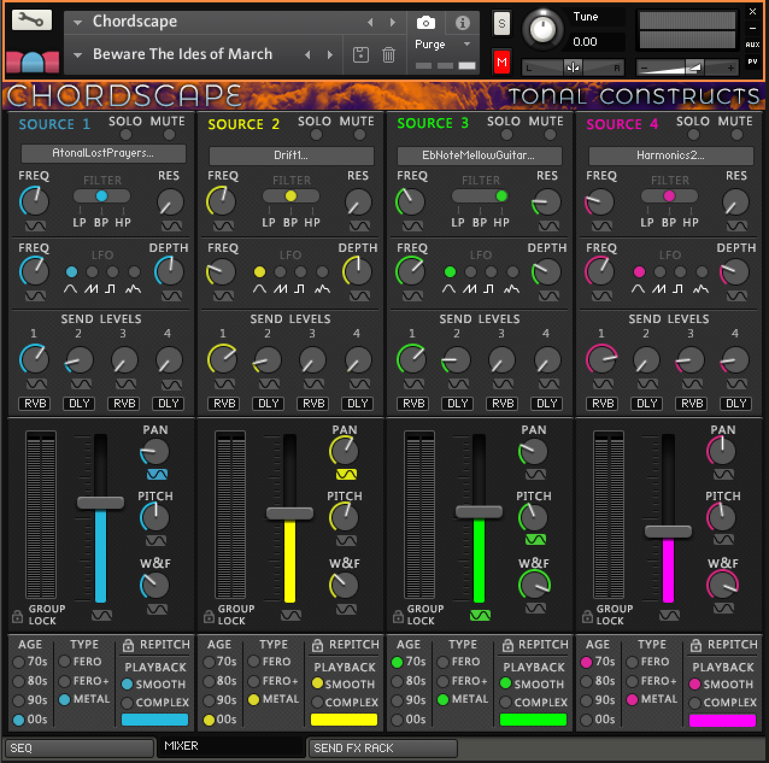Toggle Source 1 Group Lock padlock
This screenshot has width=769, height=763.
[x=17, y=616]
